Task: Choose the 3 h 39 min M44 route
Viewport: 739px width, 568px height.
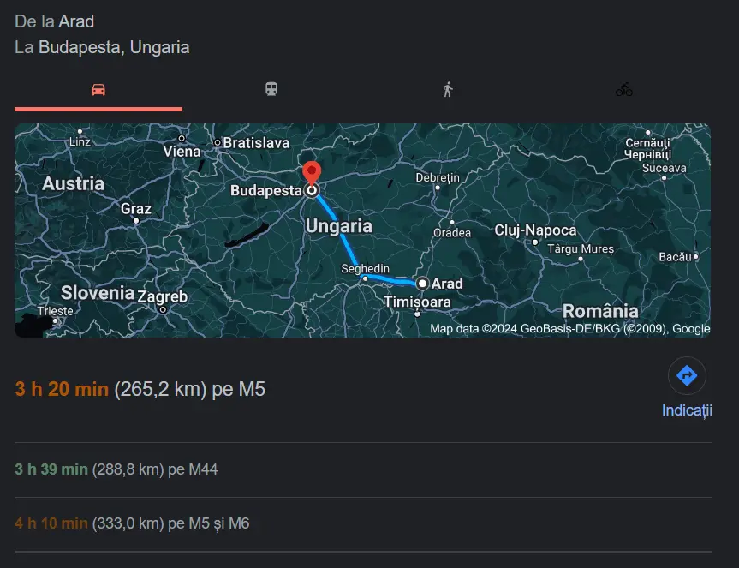Action: coord(116,469)
